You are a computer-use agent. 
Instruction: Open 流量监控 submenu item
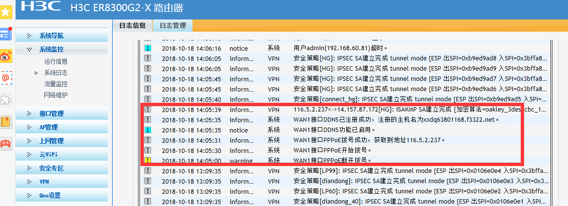56,84
